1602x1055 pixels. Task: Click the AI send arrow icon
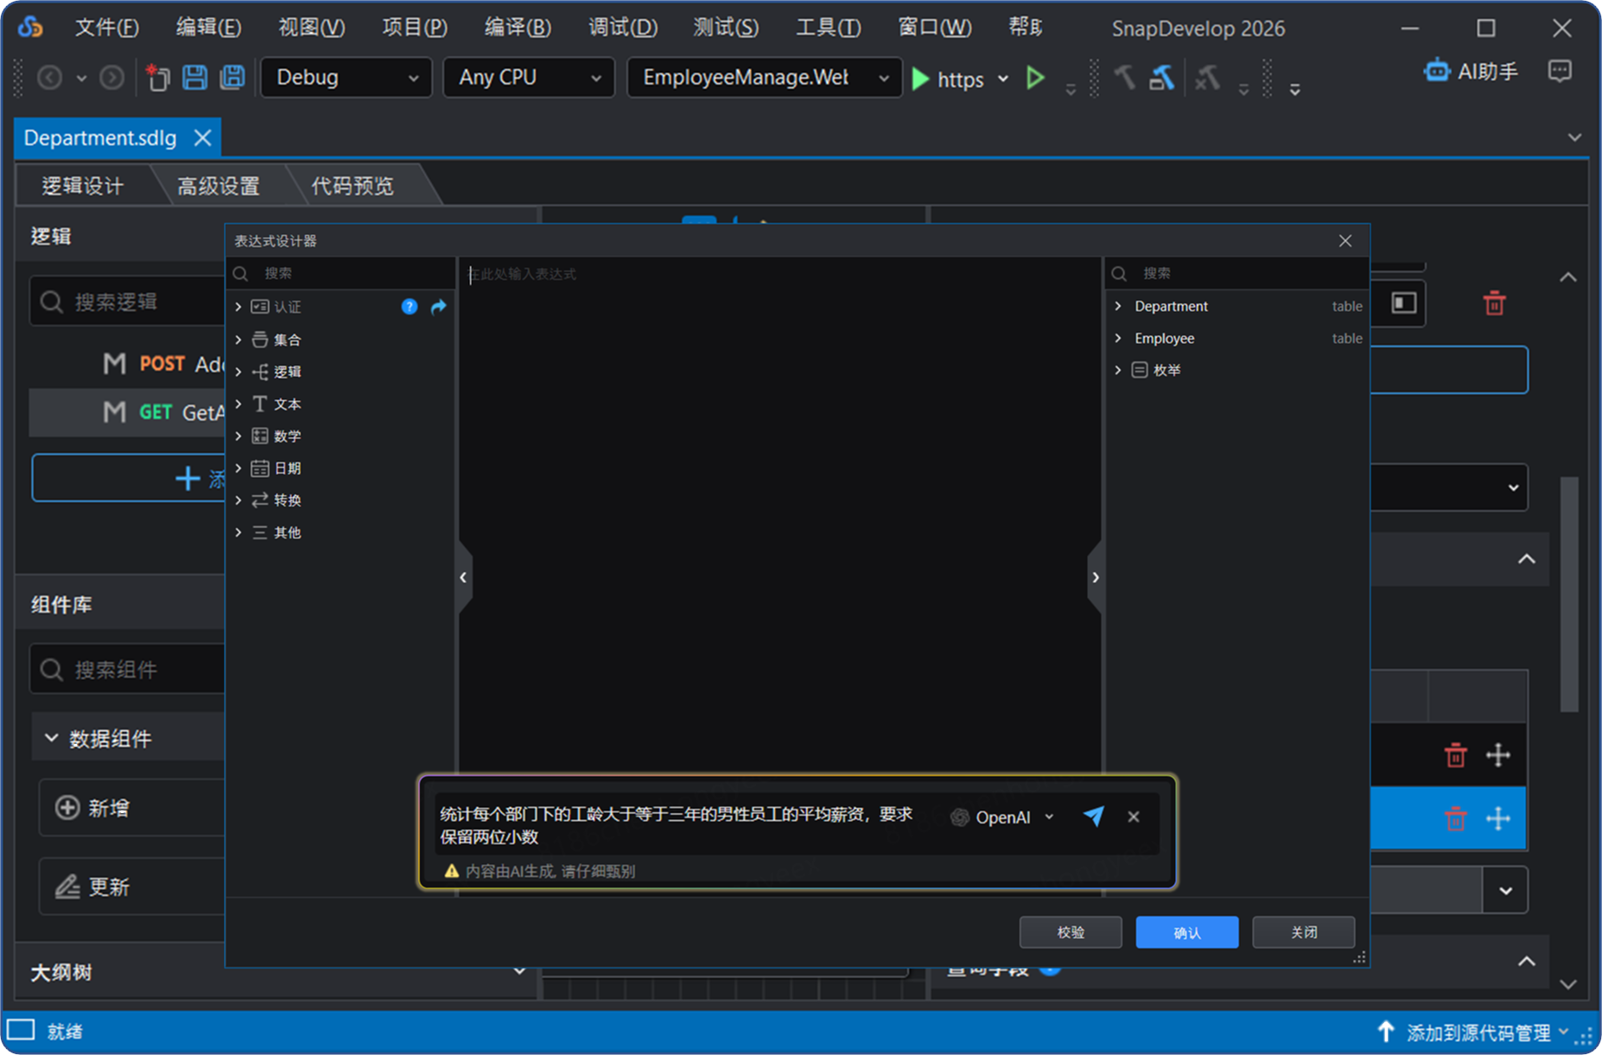coord(1093,817)
